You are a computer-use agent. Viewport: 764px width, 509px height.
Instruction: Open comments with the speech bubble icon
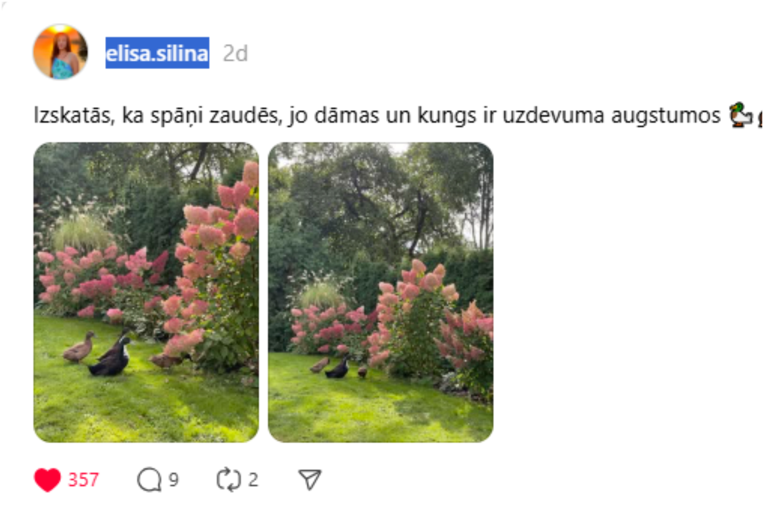coord(149,480)
